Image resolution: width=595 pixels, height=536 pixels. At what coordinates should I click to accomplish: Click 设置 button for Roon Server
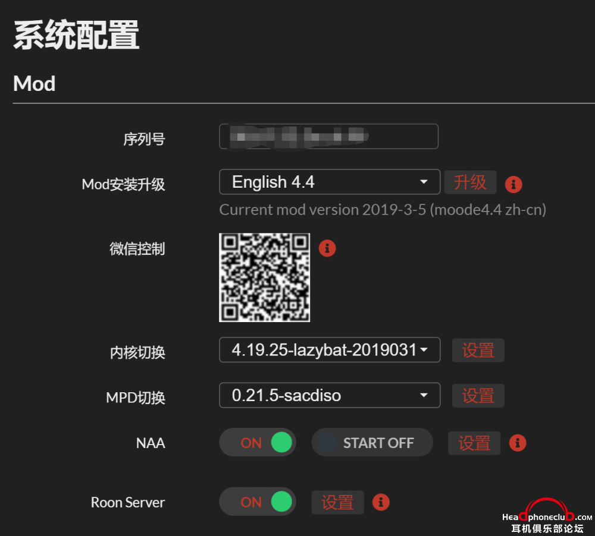(338, 502)
